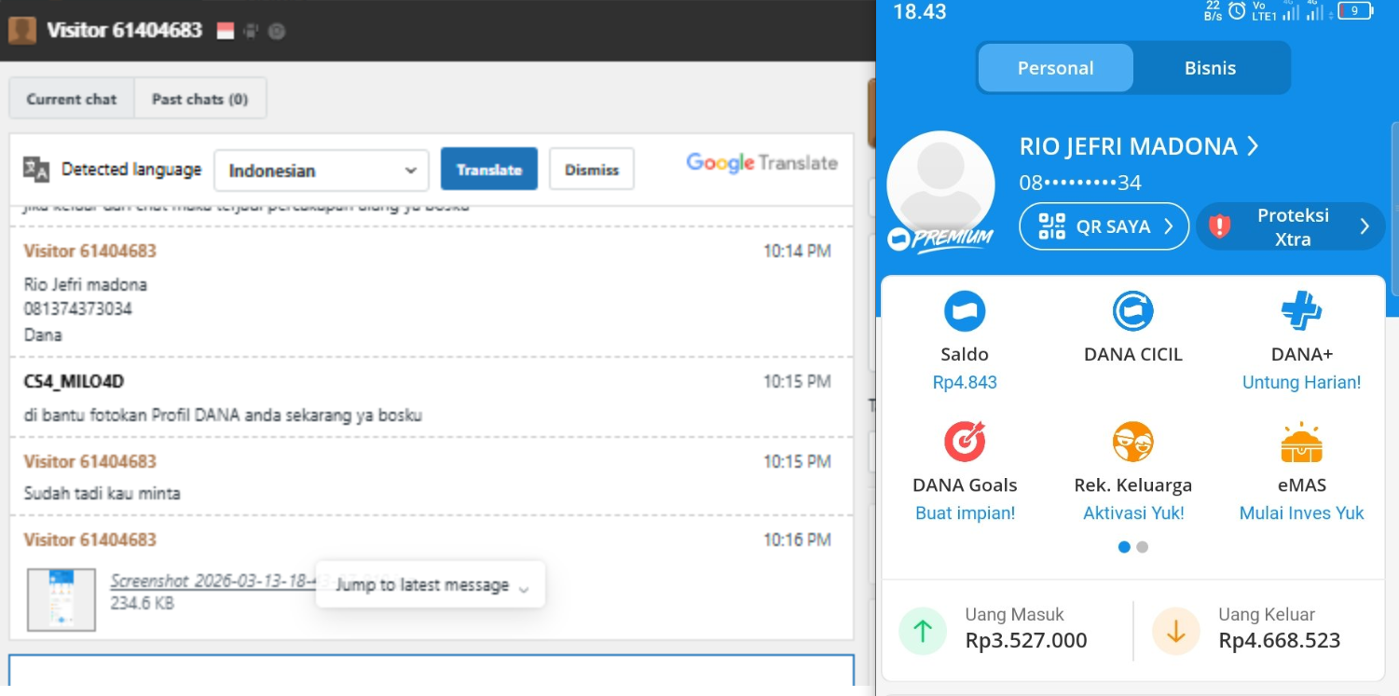
Task: Open the DANA CICIL icon
Action: [1132, 311]
